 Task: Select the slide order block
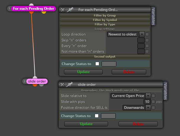pyautogui.click(x=37, y=81)
